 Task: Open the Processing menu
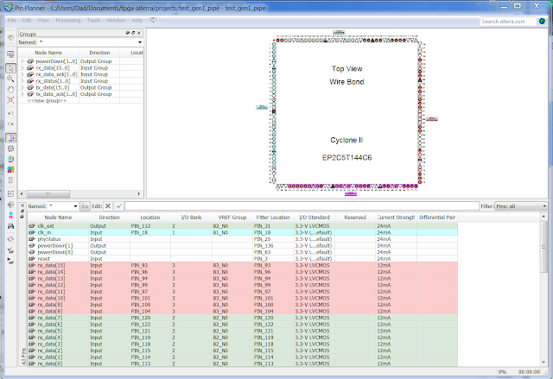[x=68, y=21]
